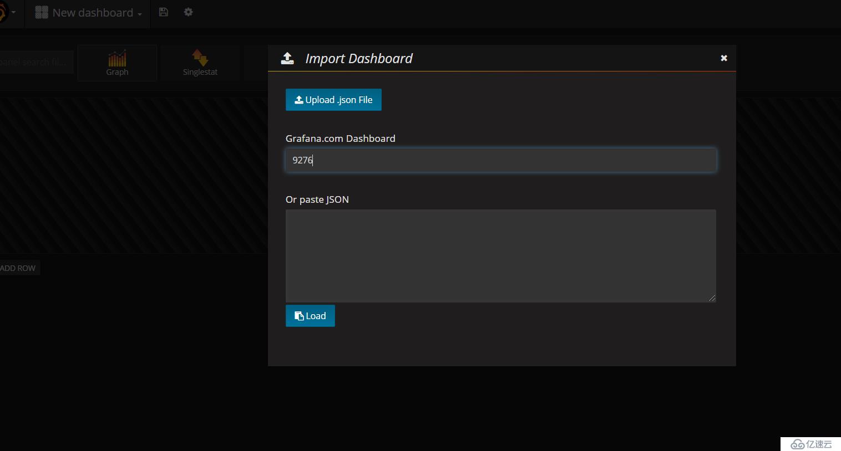
Task: Open the Grafana logo menu
Action: (7, 13)
